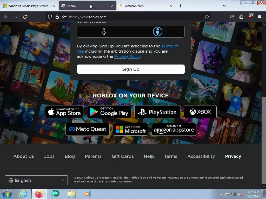Click the muted volume tray icon
Image resolution: width=266 pixels, height=199 pixels.
(240, 194)
